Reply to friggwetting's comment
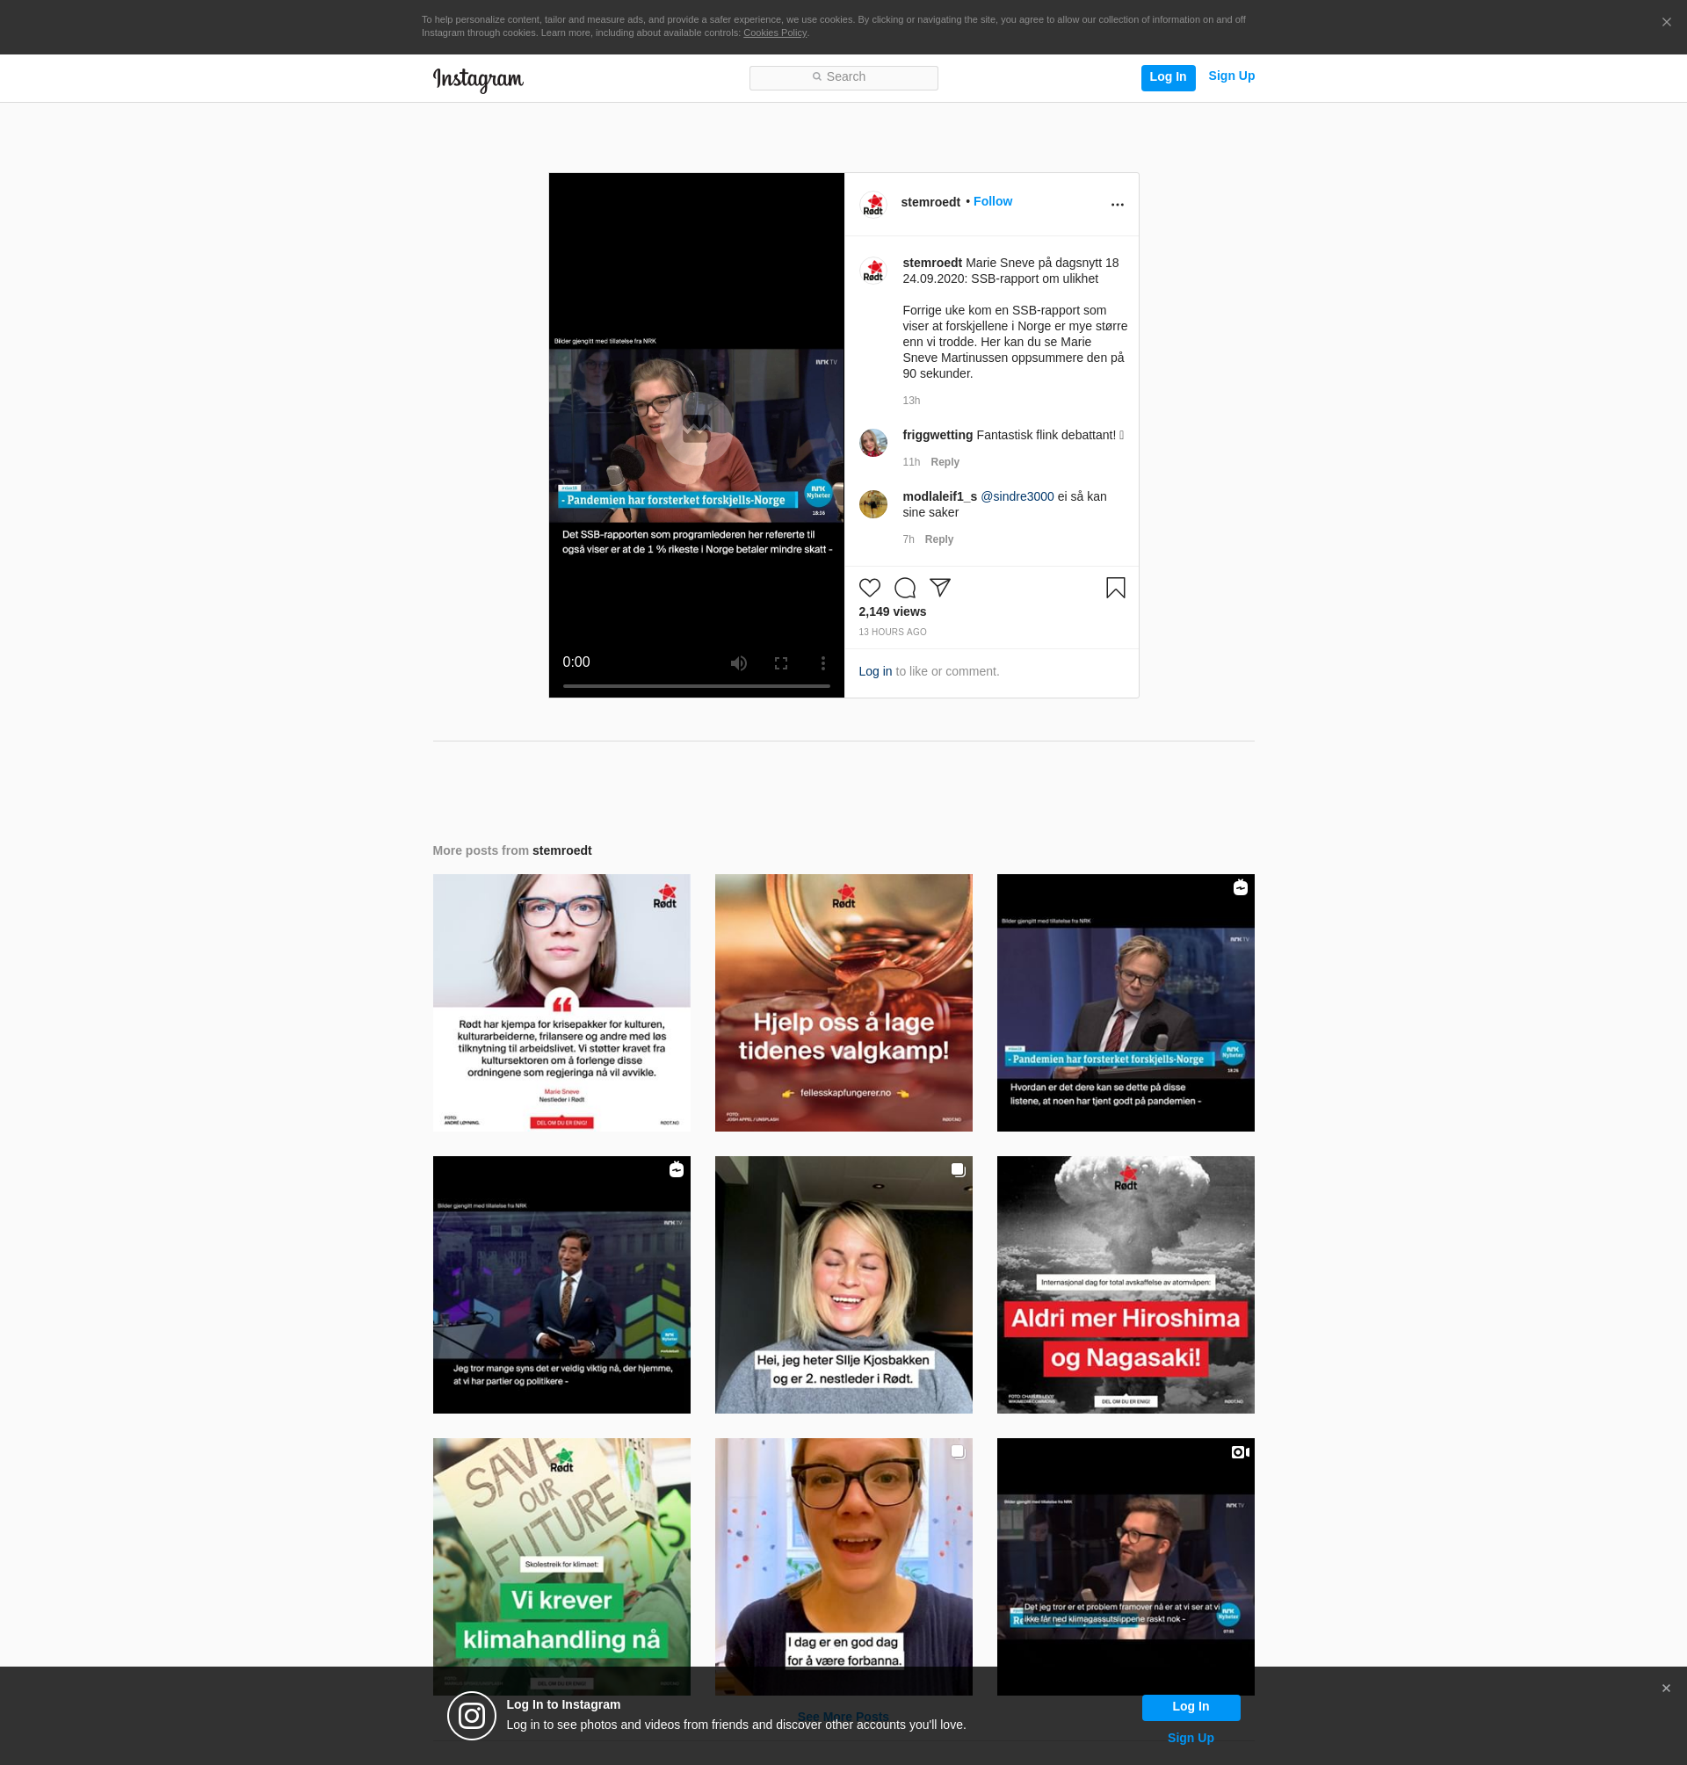Screen dimensions: 1687x1765 945,462
